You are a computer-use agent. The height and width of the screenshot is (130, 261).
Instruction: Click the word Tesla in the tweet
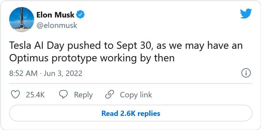click(18, 46)
